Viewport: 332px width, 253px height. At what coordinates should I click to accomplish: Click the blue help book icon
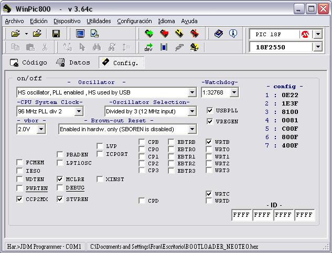pyautogui.click(x=219, y=34)
